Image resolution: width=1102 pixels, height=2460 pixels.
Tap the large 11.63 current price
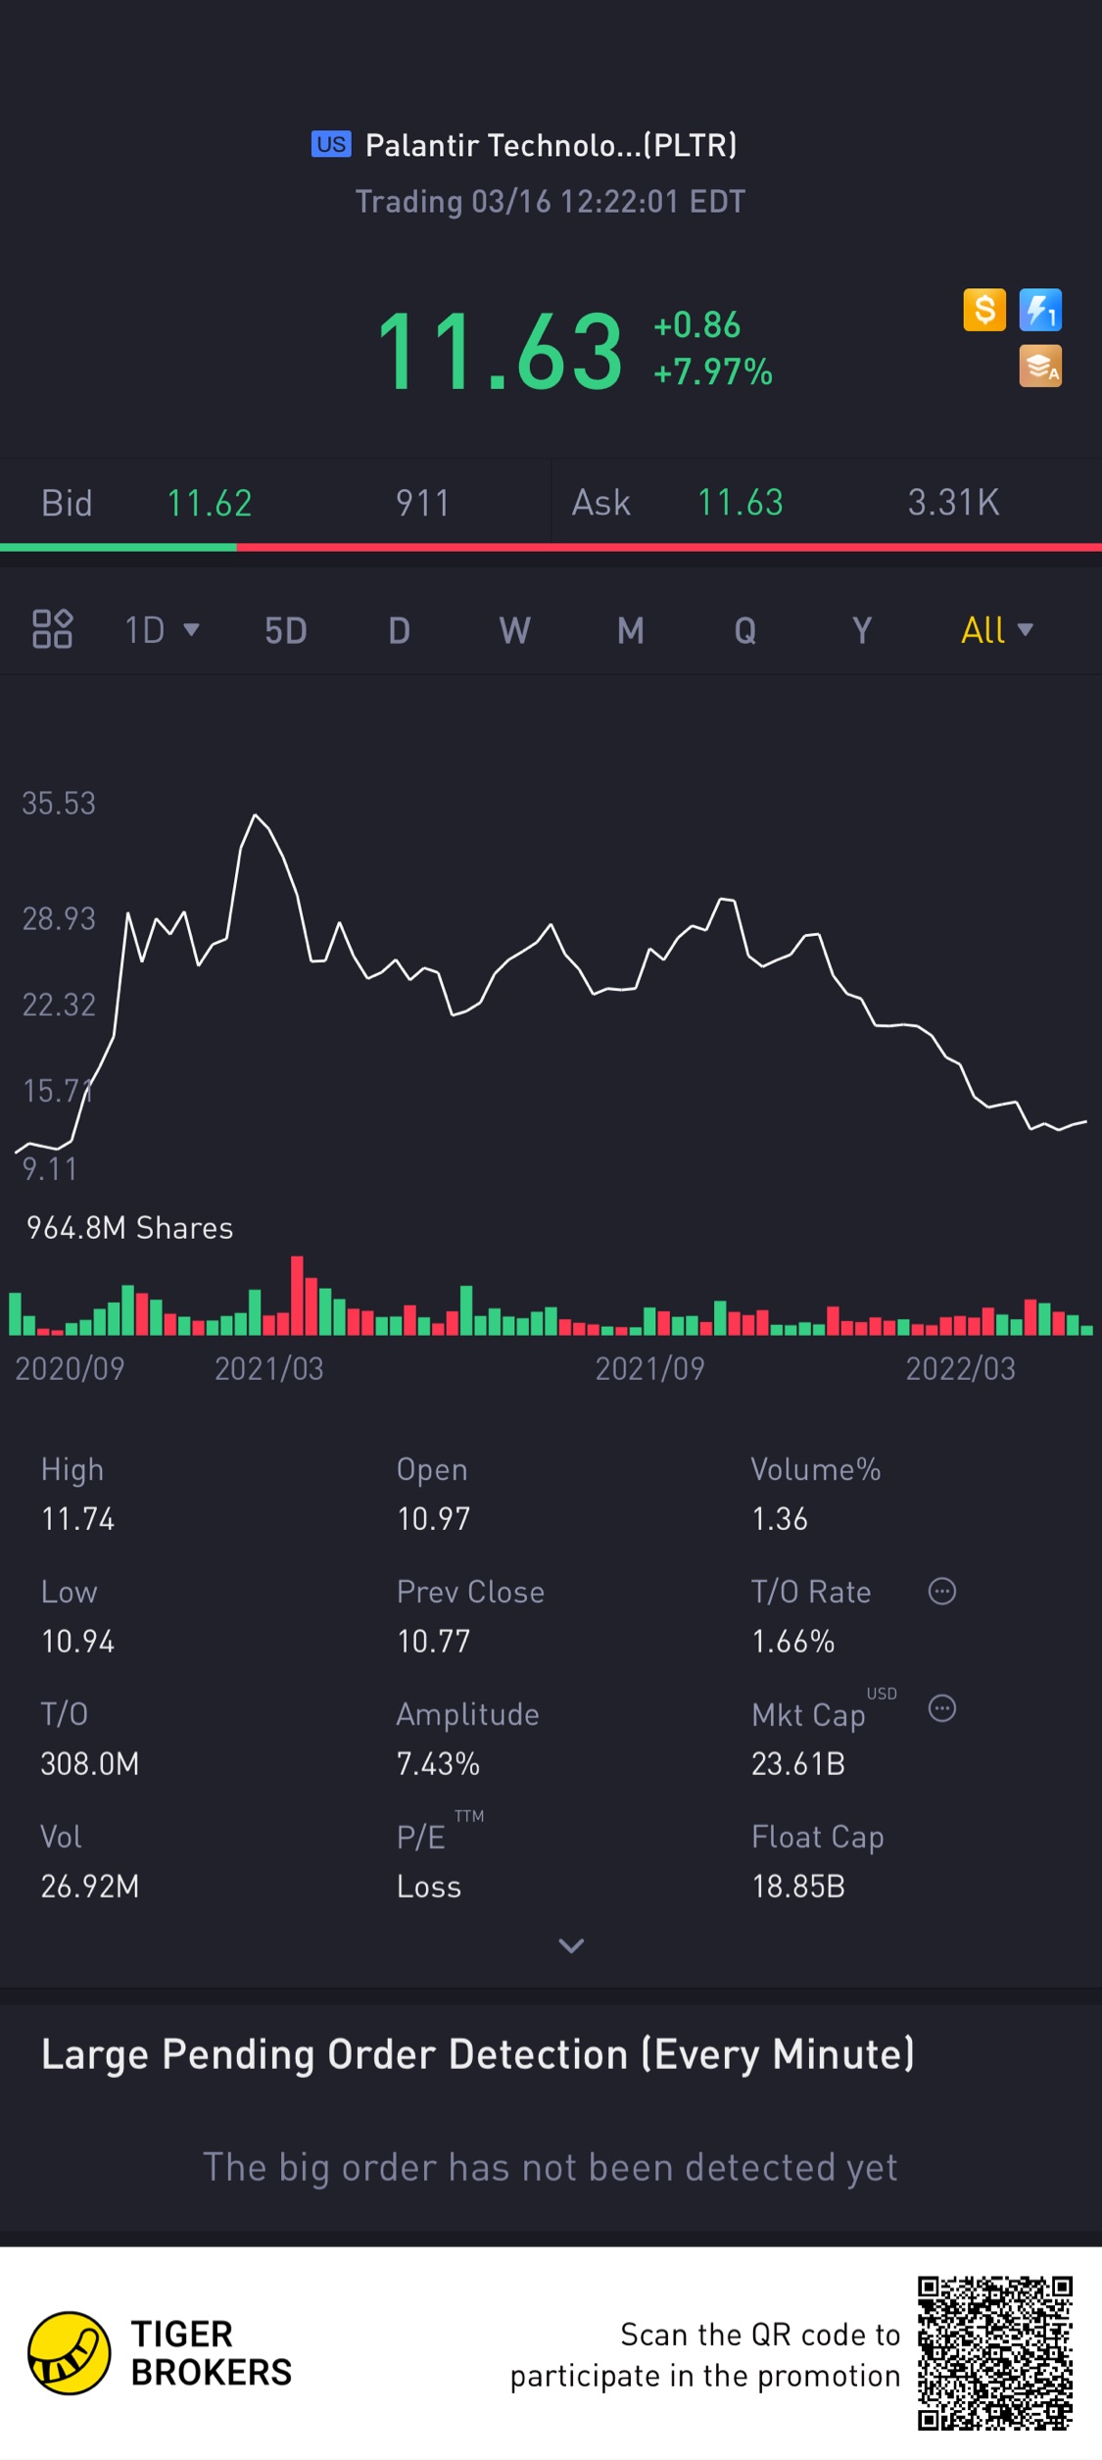coord(500,350)
